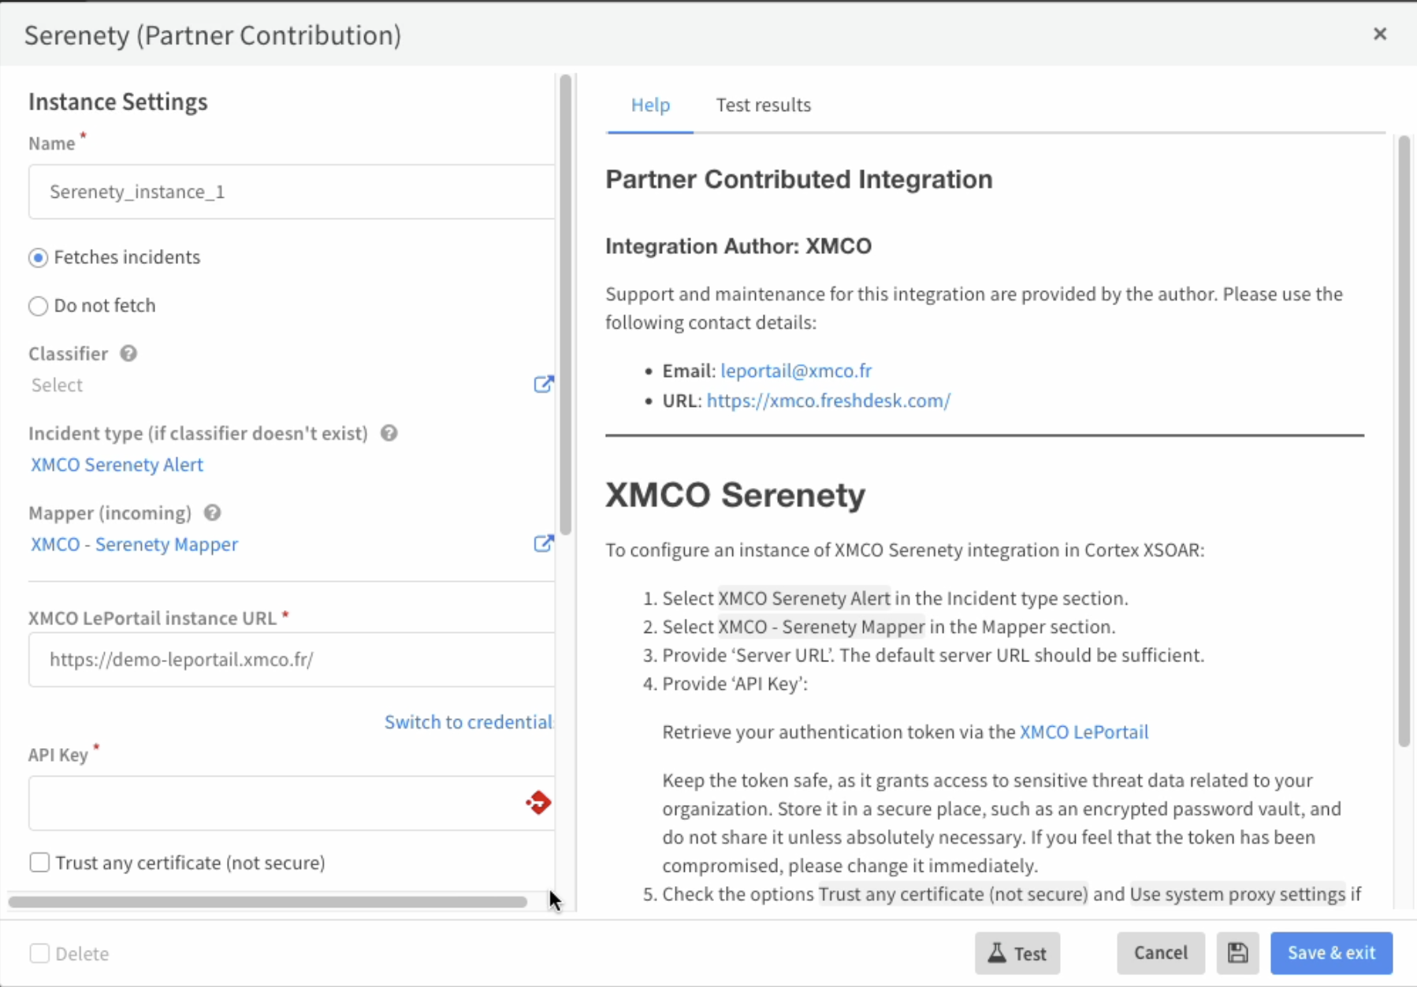Select the Fetches incidents radio button
This screenshot has width=1417, height=987.
coord(39,258)
